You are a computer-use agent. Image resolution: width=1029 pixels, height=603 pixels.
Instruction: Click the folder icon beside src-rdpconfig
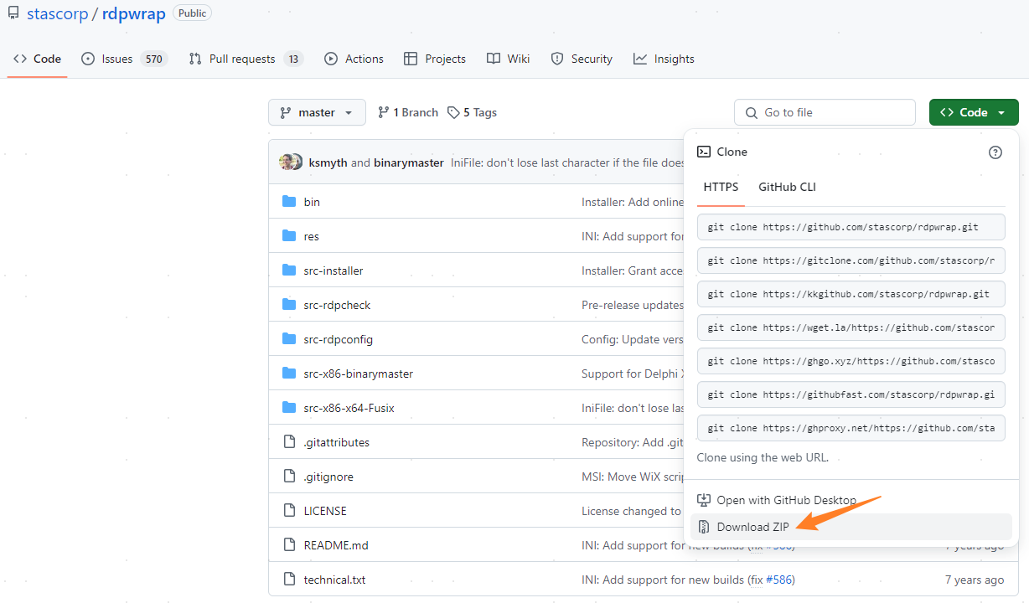[289, 339]
